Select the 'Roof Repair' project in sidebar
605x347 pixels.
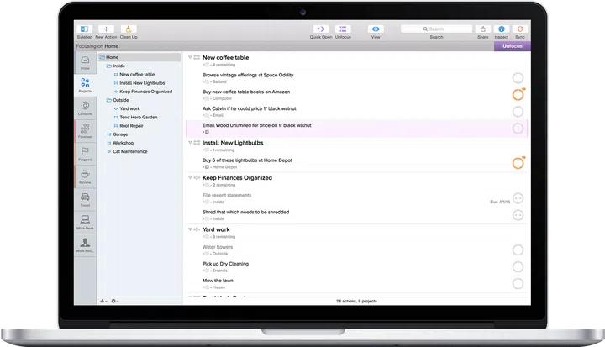pyautogui.click(x=131, y=125)
